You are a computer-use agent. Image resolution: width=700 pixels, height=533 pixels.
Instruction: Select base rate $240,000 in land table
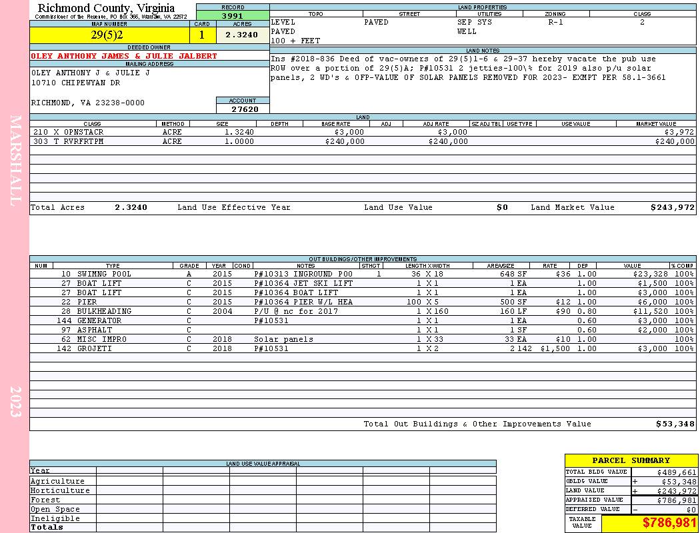pyautogui.click(x=345, y=141)
